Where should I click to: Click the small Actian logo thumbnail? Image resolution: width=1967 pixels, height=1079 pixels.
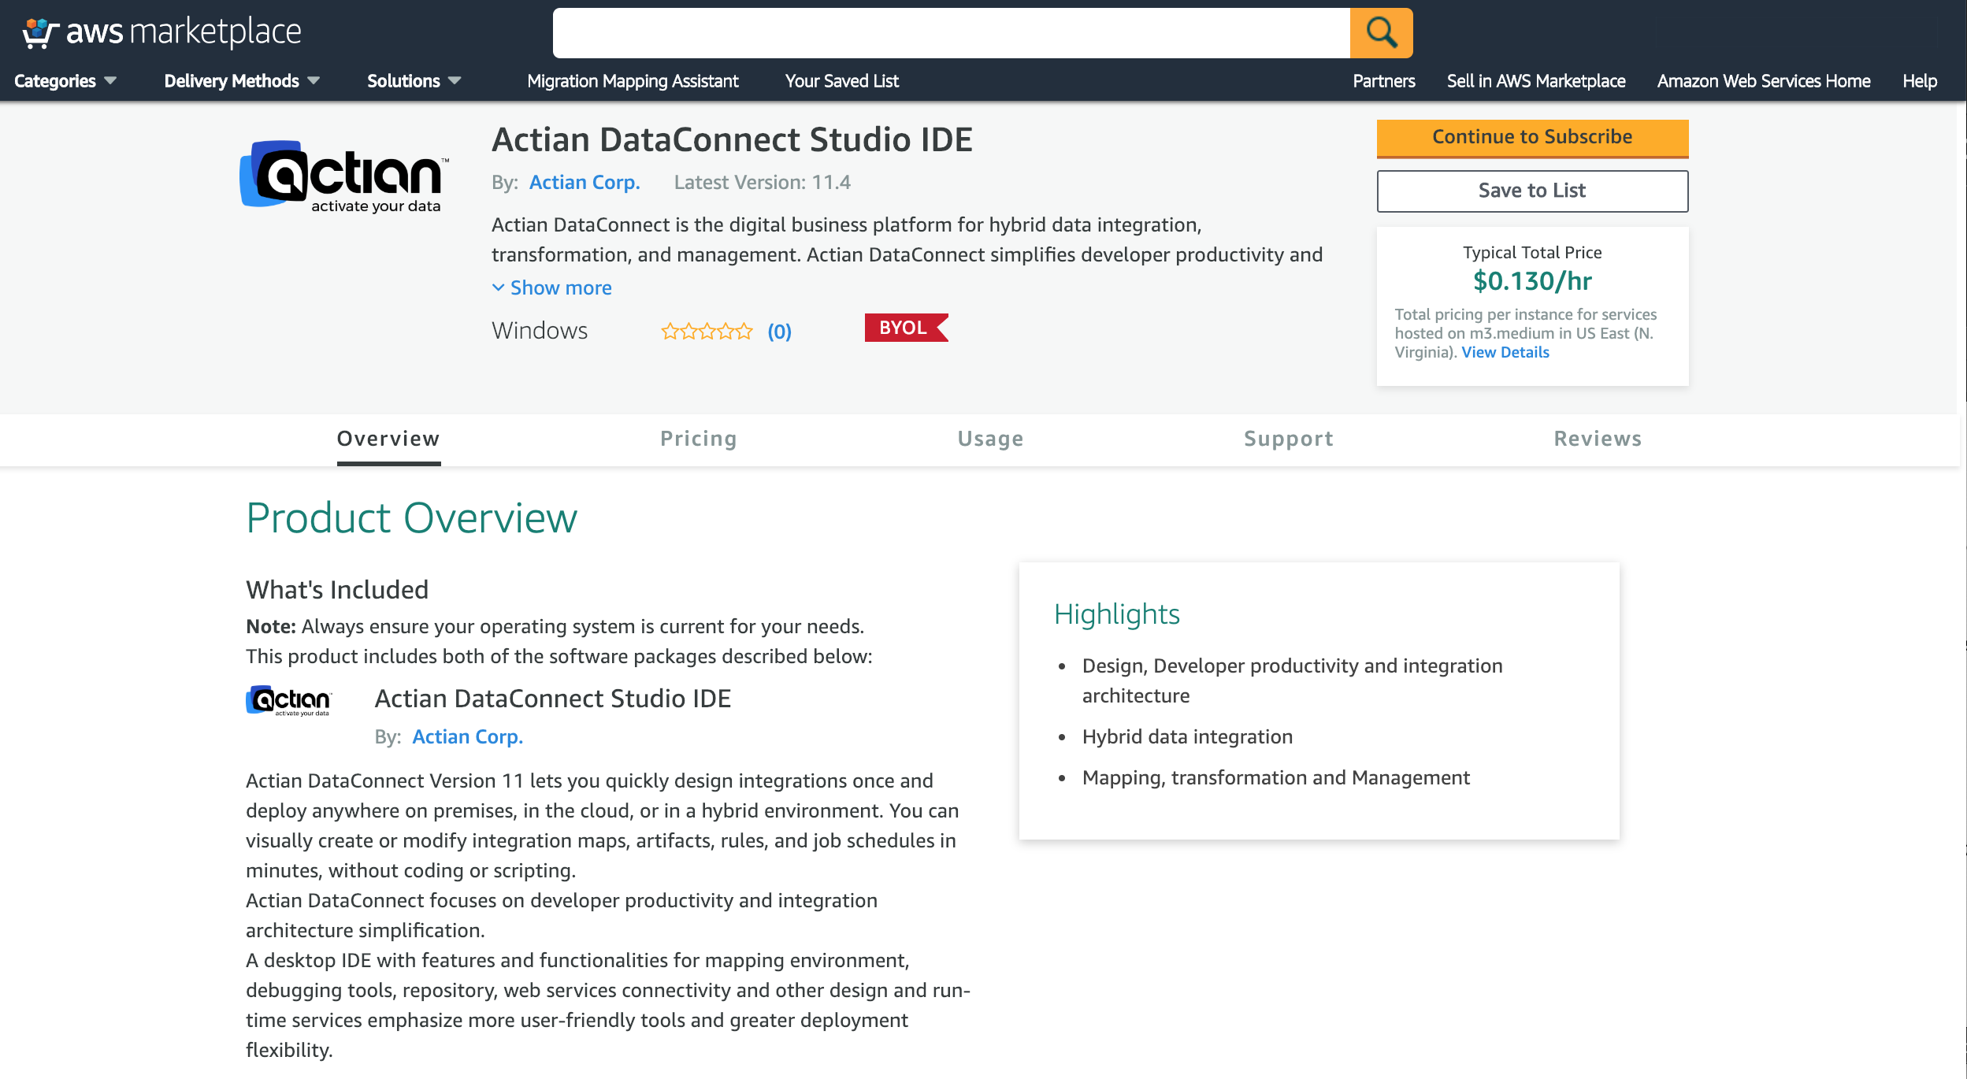coord(289,700)
